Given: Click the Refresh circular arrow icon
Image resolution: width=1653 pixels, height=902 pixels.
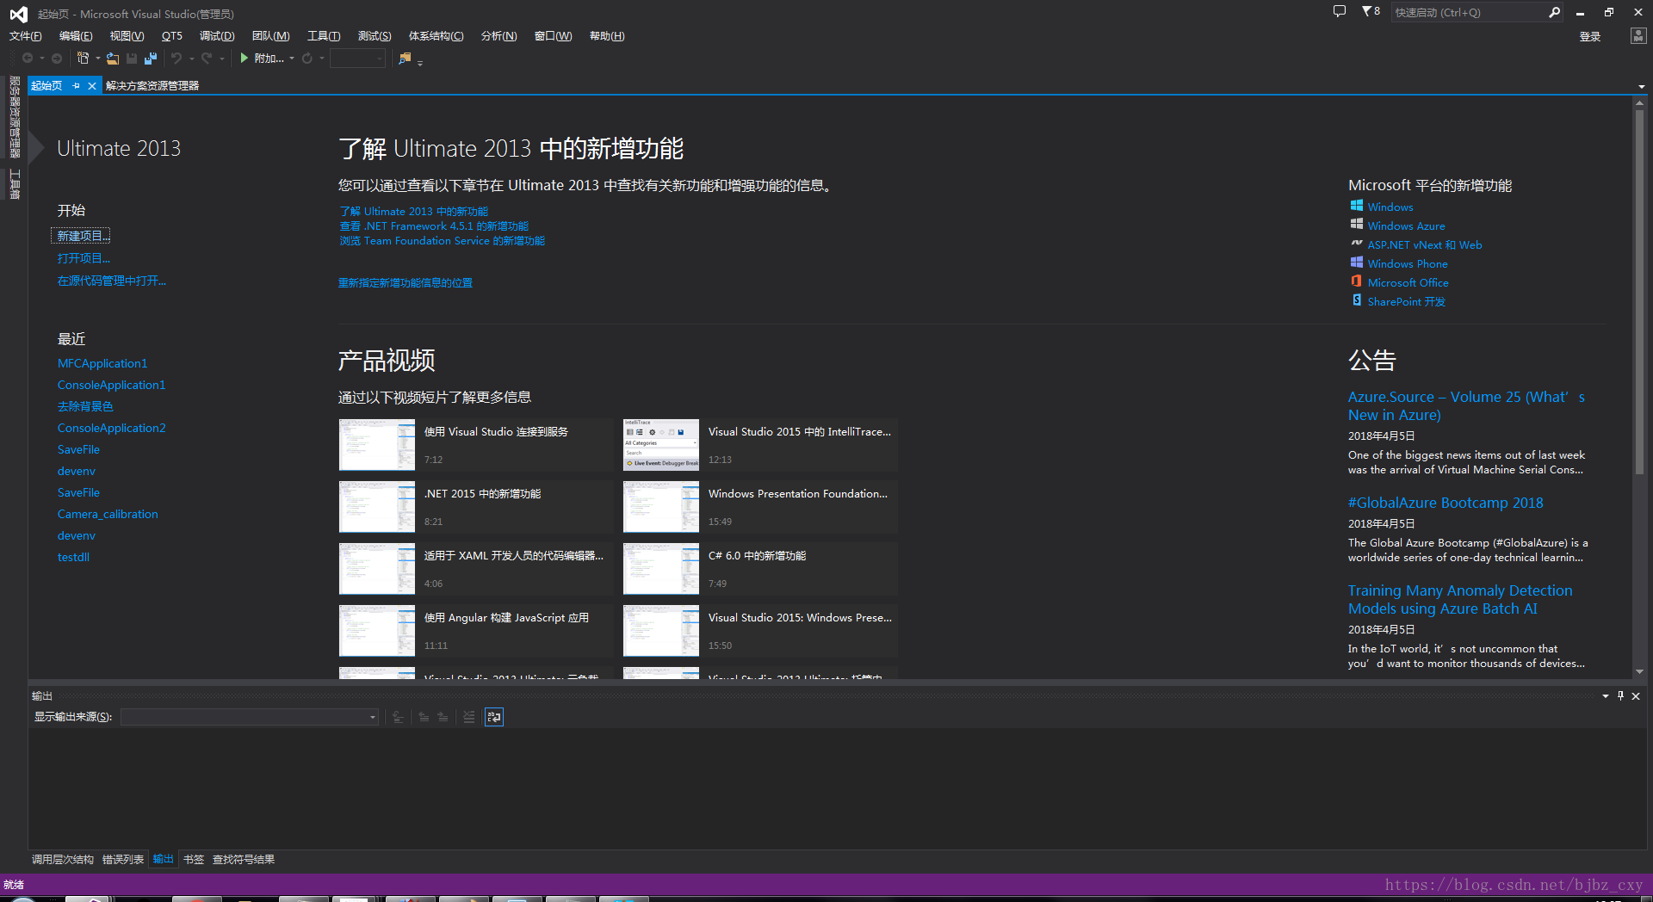Looking at the screenshot, I should coord(306,59).
